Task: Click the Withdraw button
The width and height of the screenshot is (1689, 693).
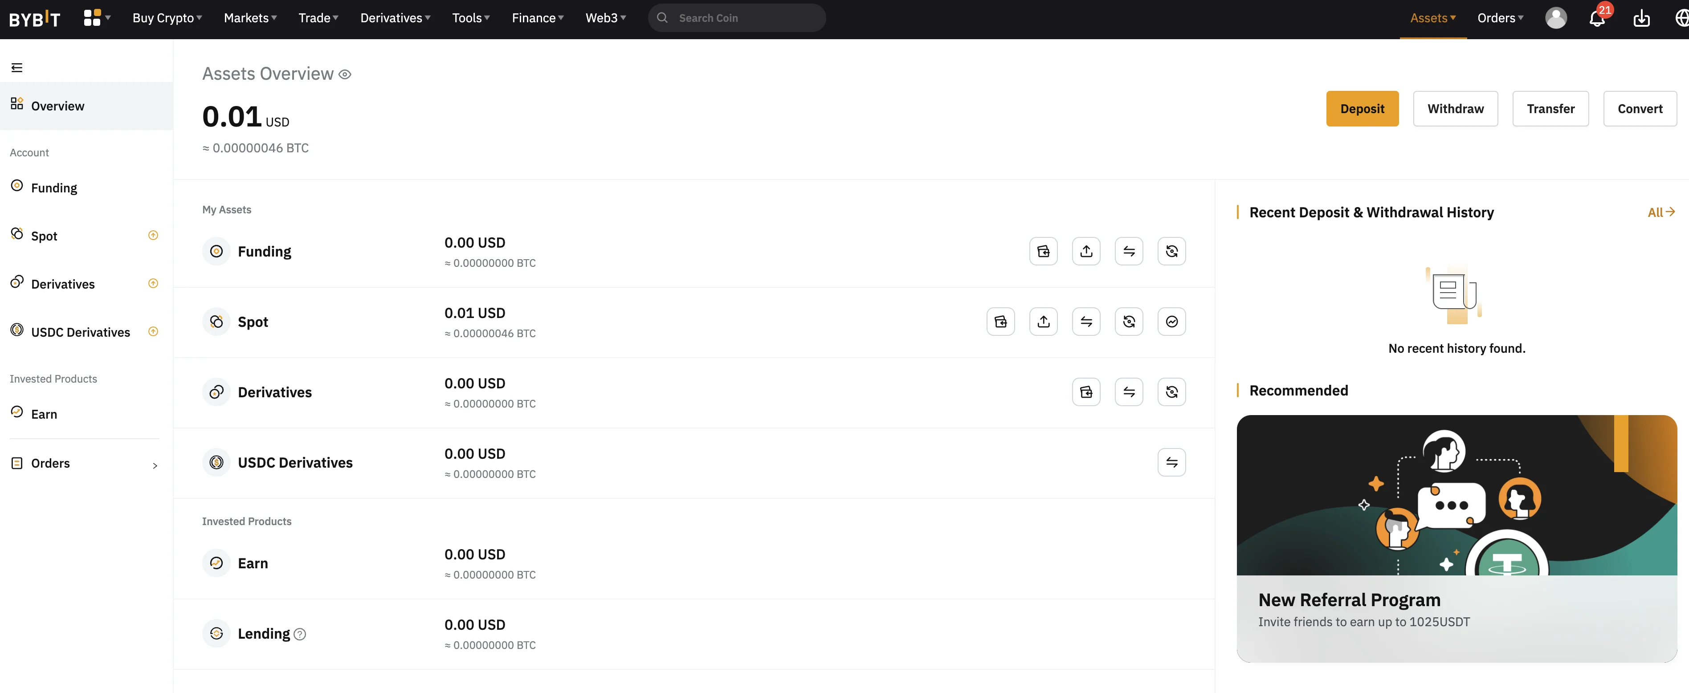Action: pyautogui.click(x=1455, y=109)
